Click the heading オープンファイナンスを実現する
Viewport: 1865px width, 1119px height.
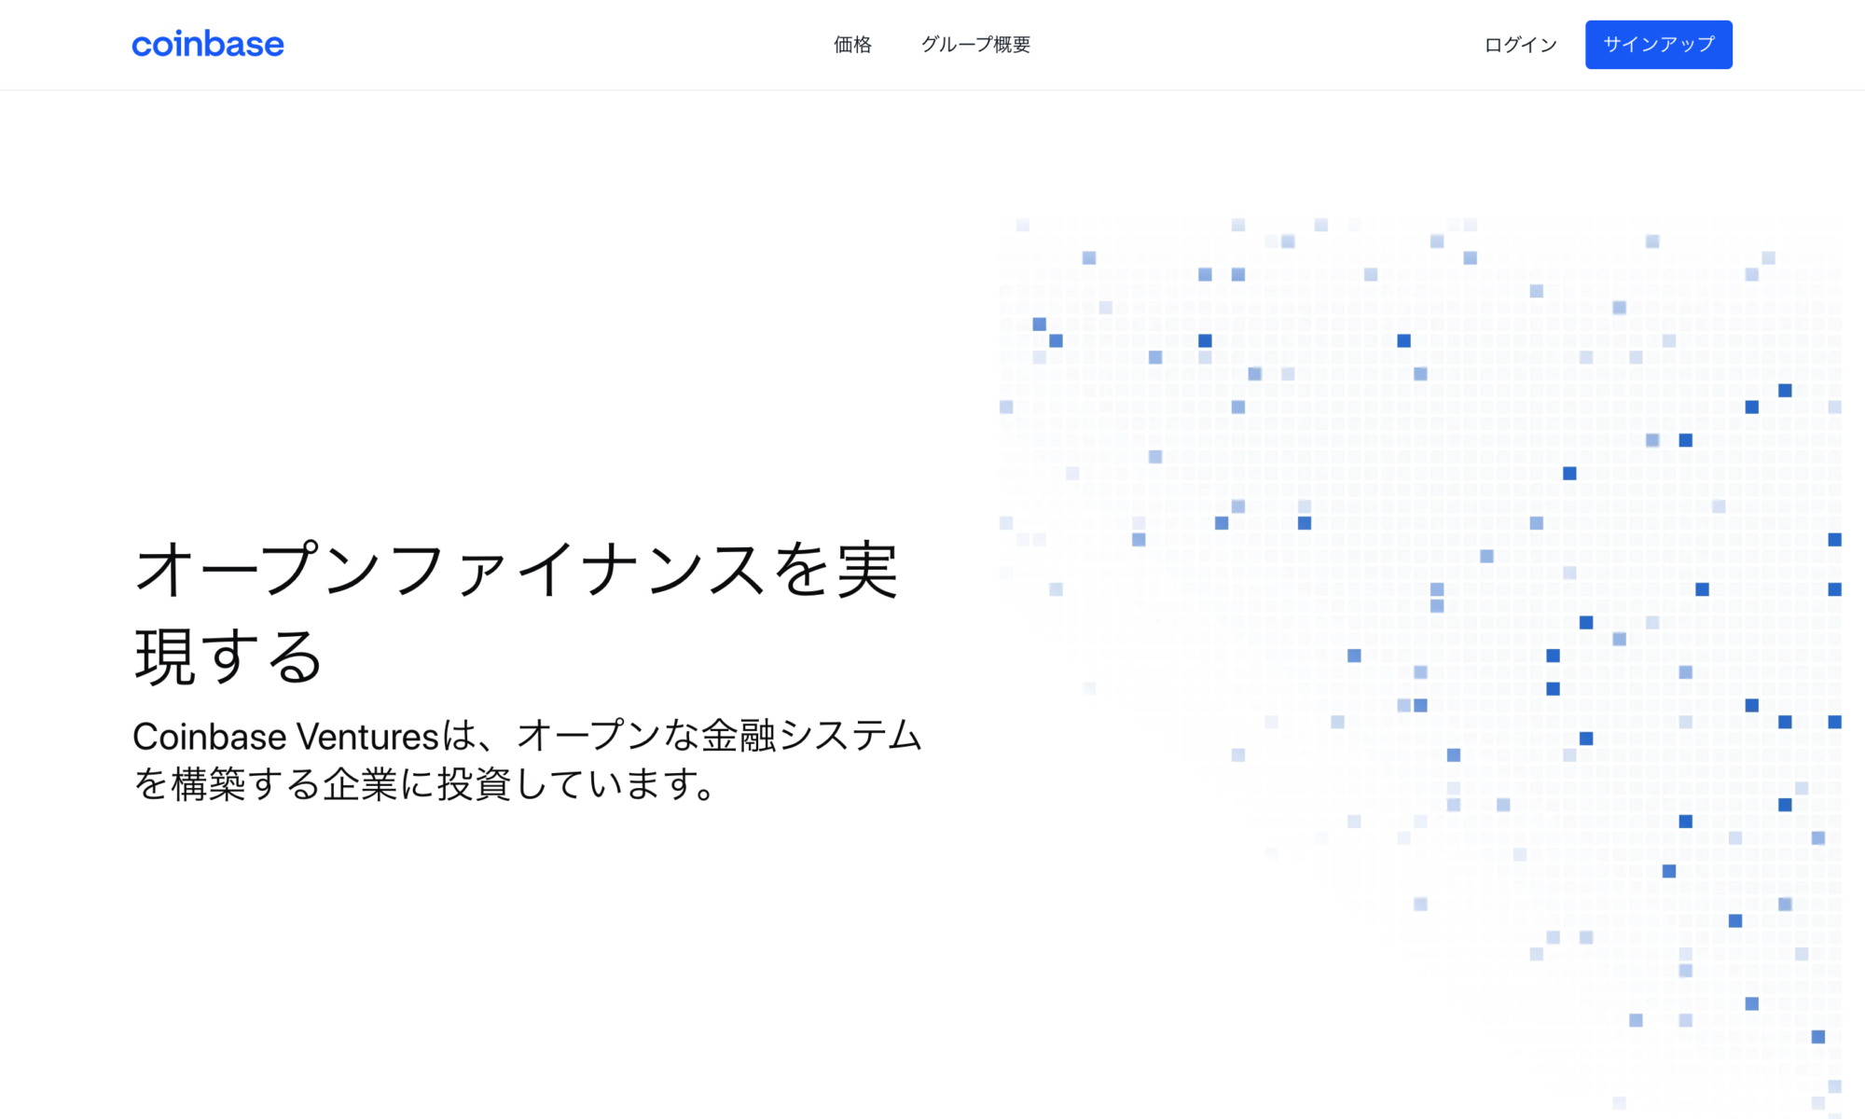[518, 606]
